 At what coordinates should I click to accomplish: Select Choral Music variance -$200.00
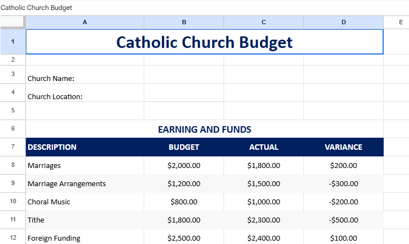(343, 202)
